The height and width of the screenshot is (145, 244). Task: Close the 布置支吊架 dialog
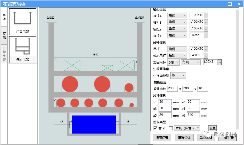tap(239, 4)
